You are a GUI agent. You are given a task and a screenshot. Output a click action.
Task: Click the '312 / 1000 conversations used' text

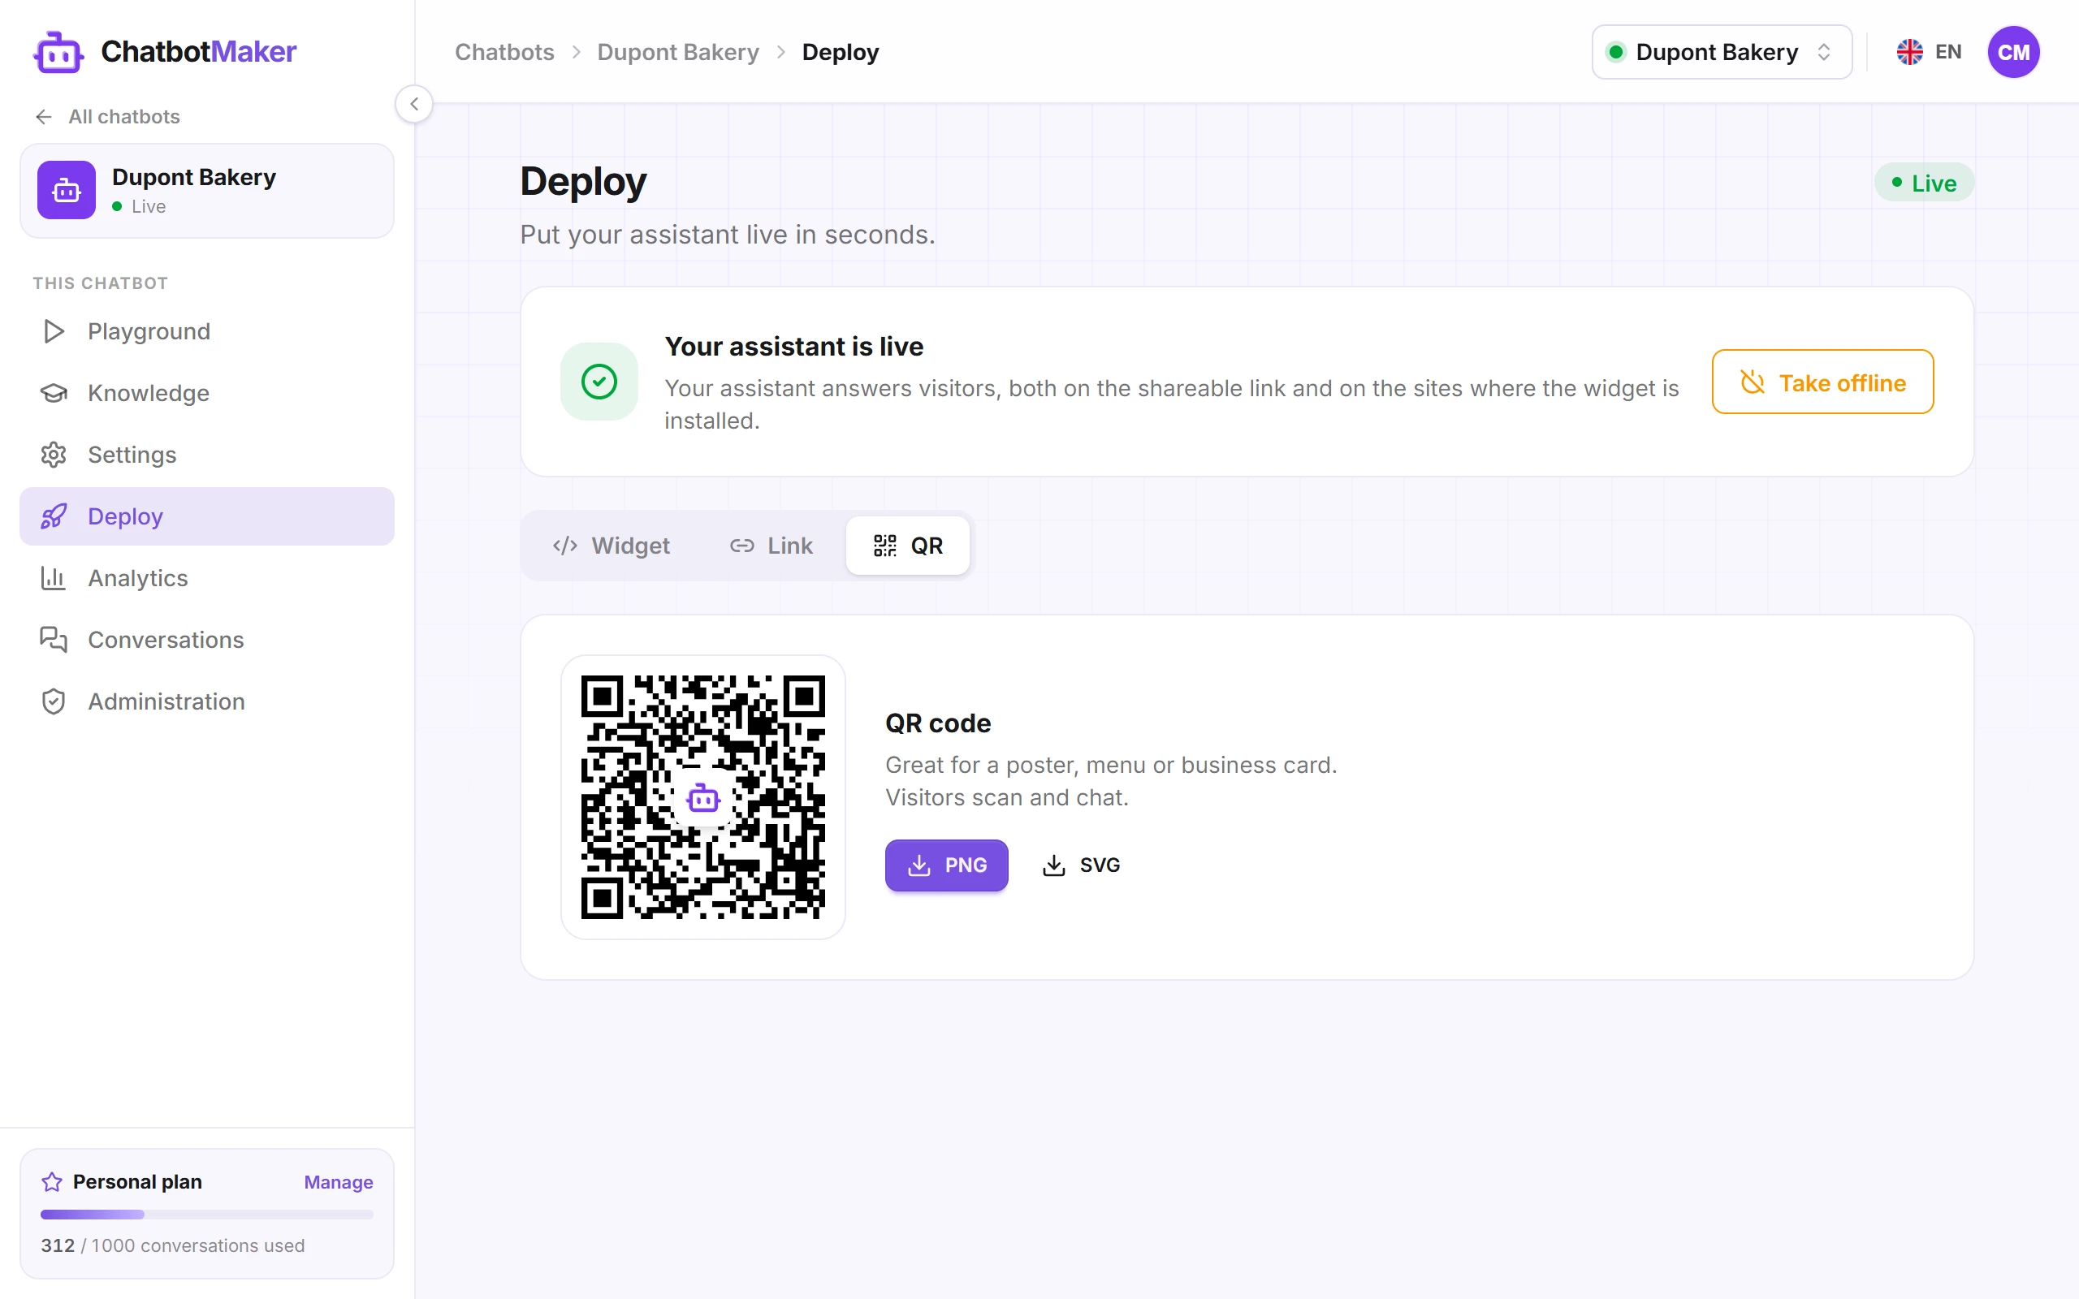173,1245
